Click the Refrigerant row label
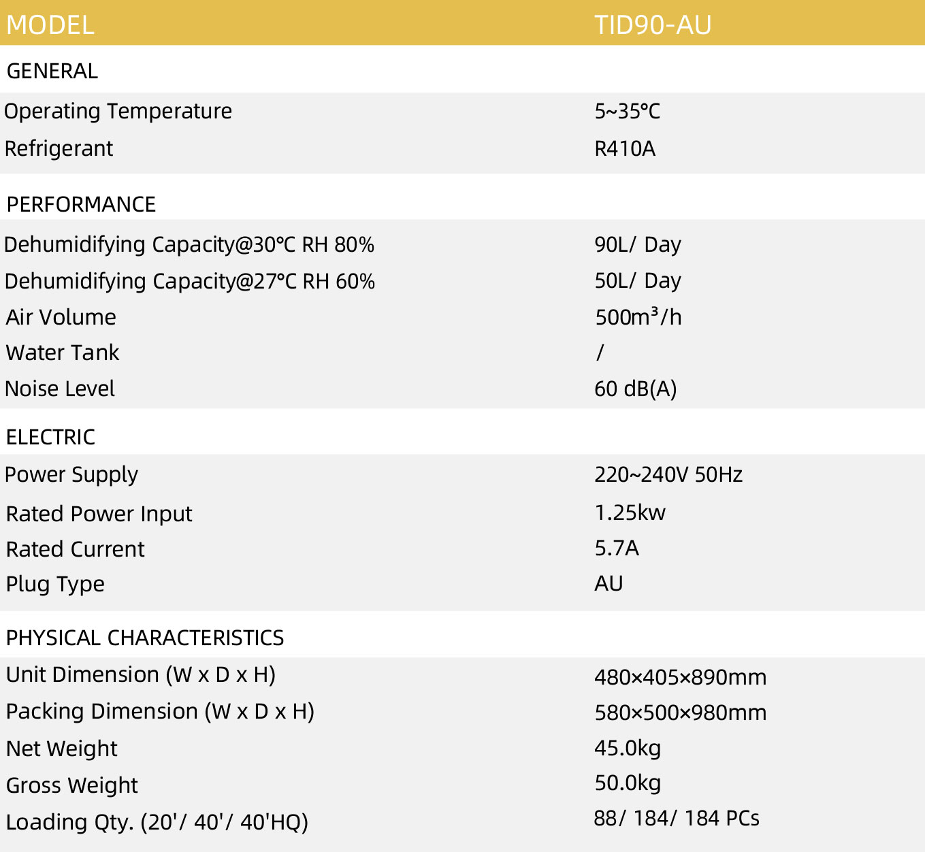This screenshot has width=925, height=852. coord(59,148)
